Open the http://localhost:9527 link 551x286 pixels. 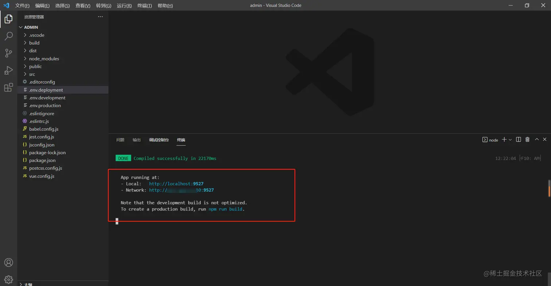(x=176, y=183)
